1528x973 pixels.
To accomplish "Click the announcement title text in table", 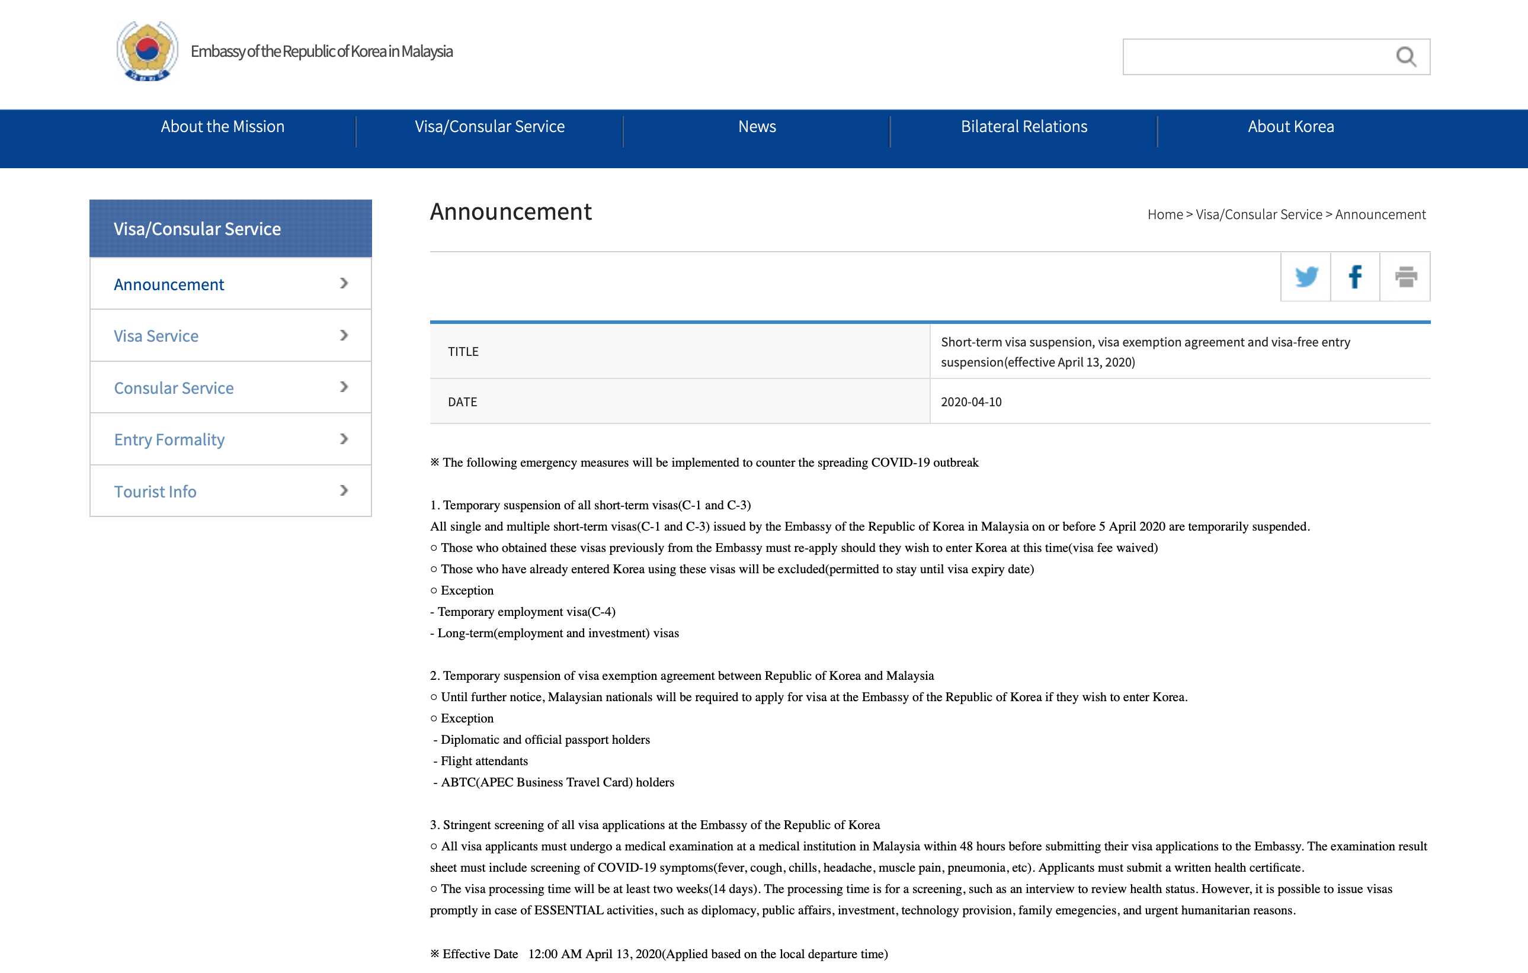I will pos(1145,351).
